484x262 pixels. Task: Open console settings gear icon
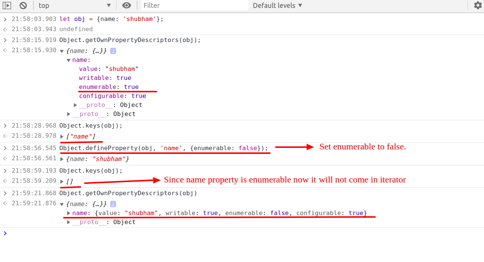[x=478, y=5]
